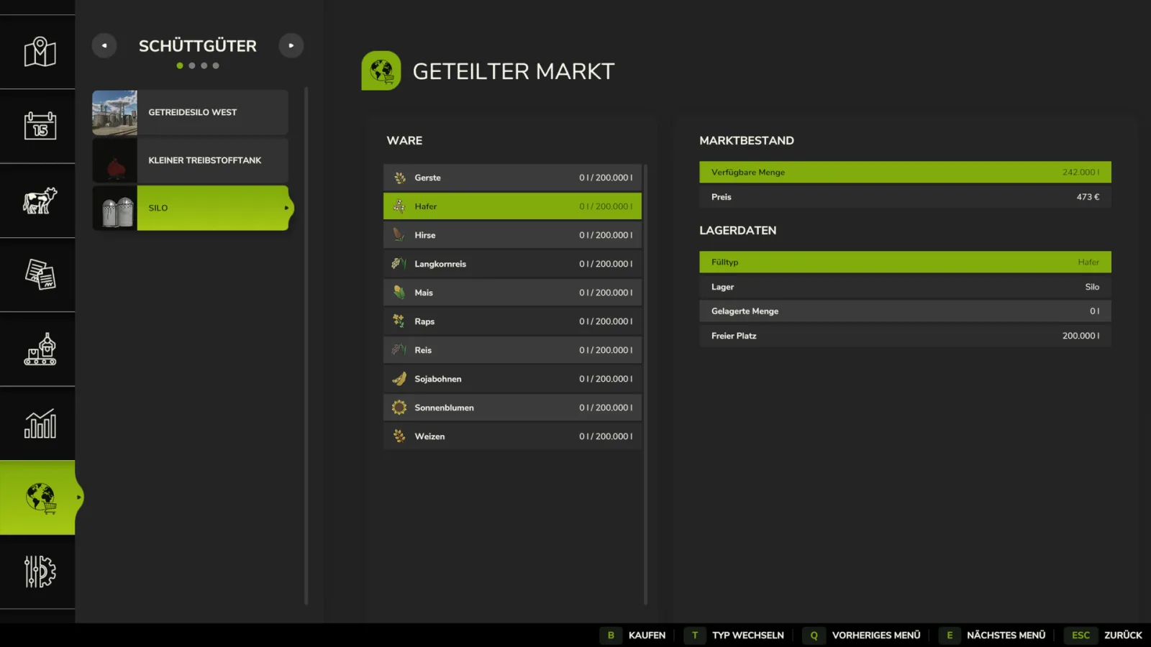Click the Silo storage thumbnail
The height and width of the screenshot is (647, 1151).
coord(114,208)
